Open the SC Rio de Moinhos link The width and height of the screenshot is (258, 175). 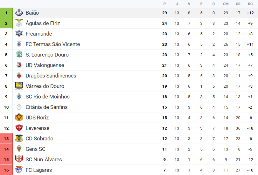[47, 97]
